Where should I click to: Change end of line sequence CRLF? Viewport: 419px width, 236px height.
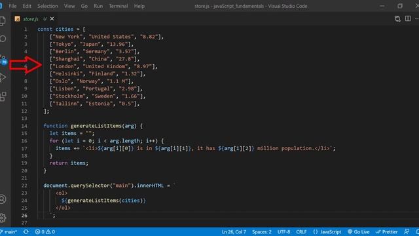301,231
